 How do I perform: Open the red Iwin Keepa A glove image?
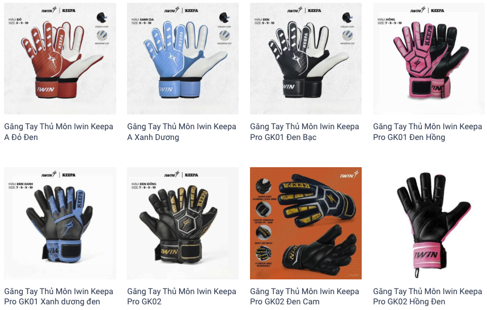pos(60,59)
